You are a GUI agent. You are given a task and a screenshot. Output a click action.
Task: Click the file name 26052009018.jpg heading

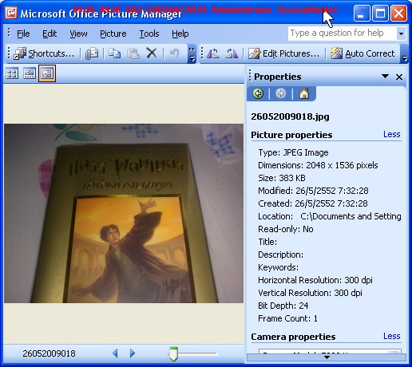(290, 116)
